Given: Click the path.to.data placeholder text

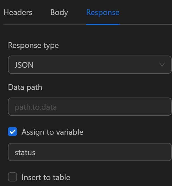Looking at the screenshot, I should tap(36, 107).
